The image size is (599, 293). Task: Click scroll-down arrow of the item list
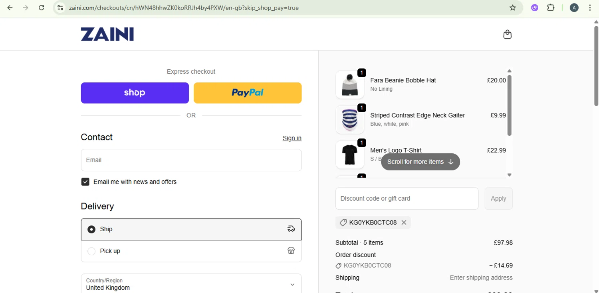click(x=510, y=175)
